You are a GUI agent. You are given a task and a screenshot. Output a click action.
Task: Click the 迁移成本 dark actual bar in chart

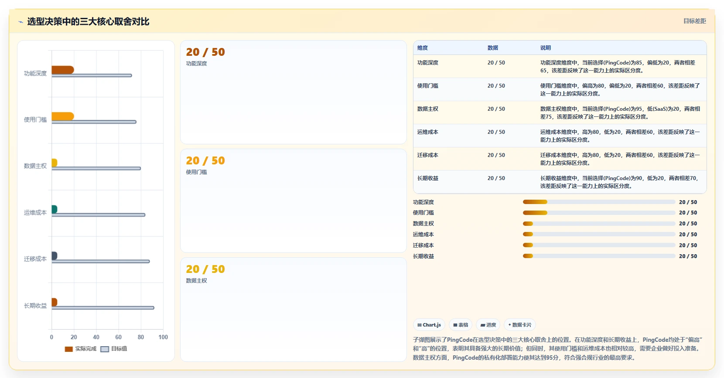tap(55, 255)
